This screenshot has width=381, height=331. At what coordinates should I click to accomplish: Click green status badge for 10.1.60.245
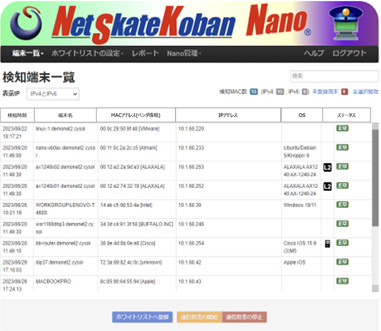342,224
